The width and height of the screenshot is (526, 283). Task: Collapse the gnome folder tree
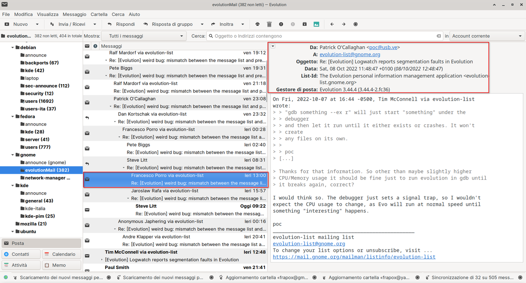pos(12,155)
